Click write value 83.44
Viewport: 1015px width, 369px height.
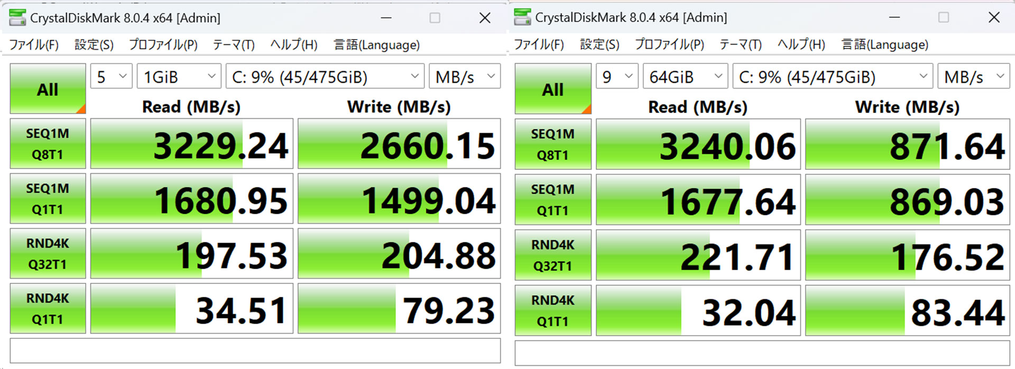(x=908, y=310)
